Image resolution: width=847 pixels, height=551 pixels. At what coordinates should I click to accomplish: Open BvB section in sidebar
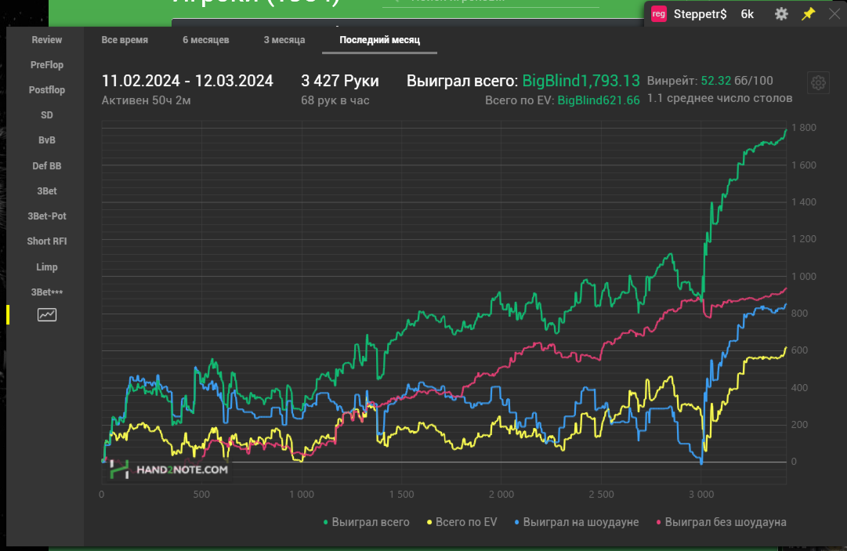[46, 140]
